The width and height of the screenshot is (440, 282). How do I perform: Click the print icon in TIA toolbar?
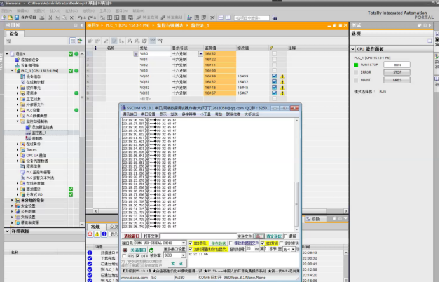[x=42, y=17]
